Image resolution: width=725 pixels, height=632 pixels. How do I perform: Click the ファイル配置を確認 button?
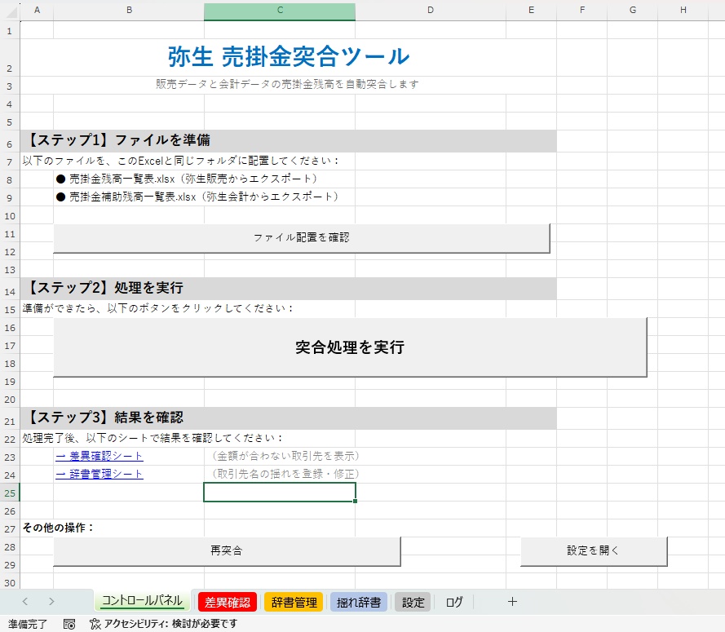(302, 237)
